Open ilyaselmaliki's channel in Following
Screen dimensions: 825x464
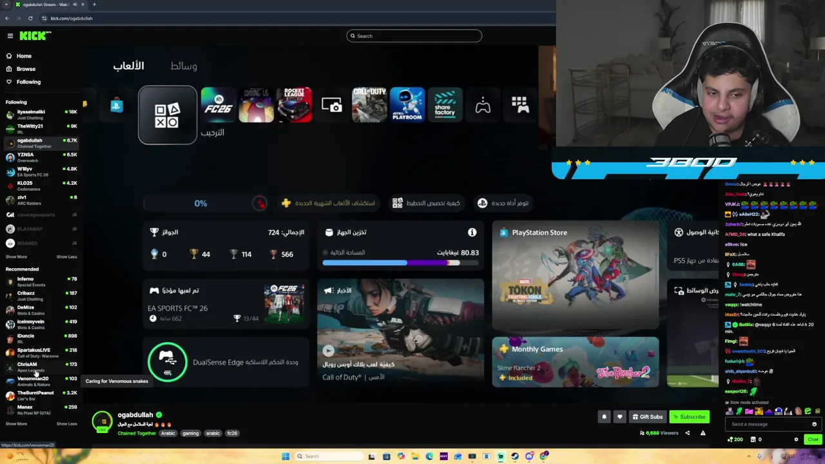point(41,114)
